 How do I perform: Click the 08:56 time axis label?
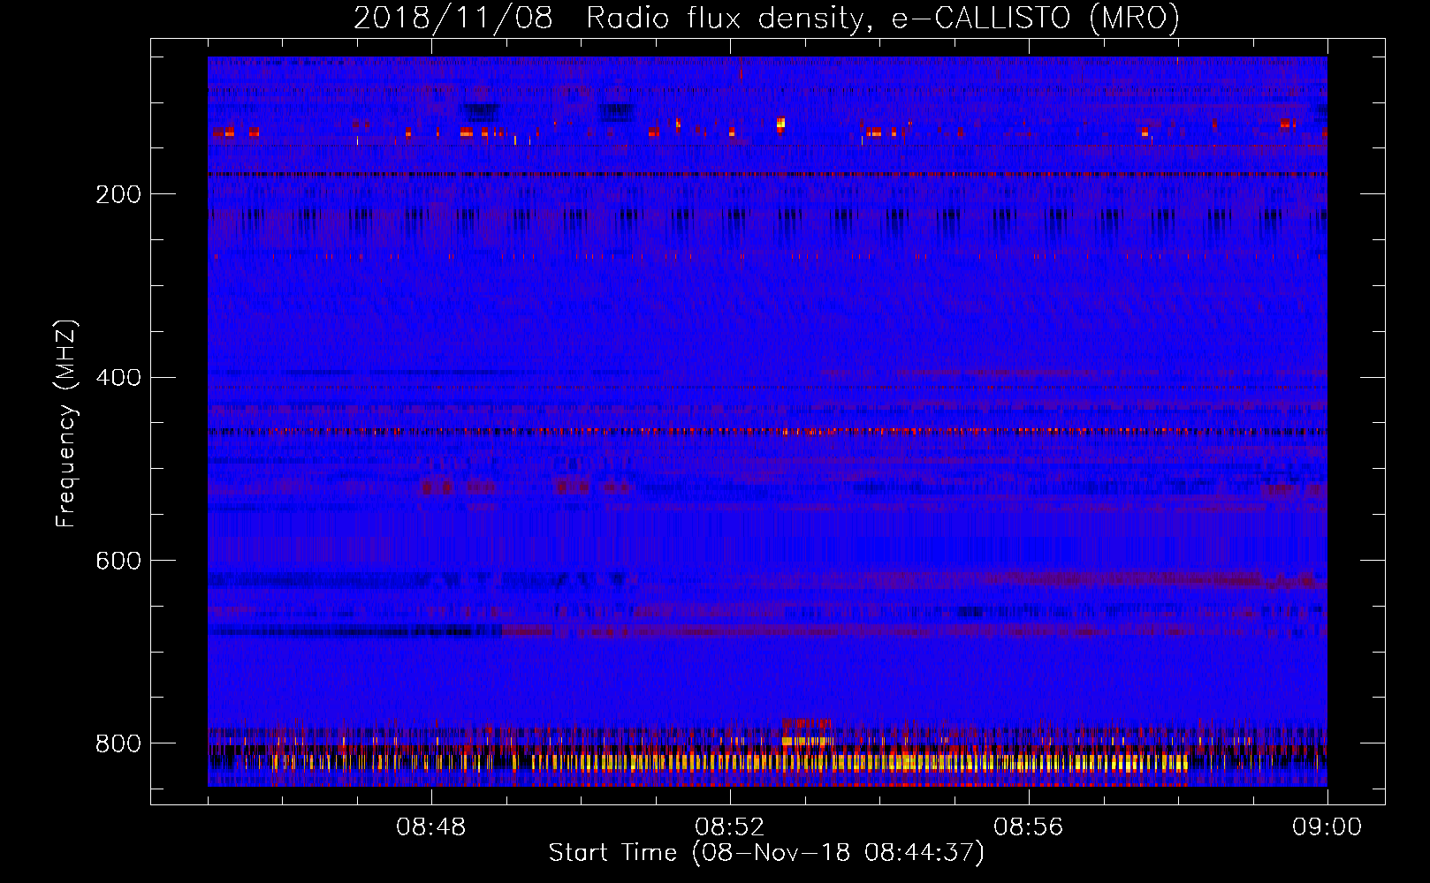click(x=1029, y=827)
